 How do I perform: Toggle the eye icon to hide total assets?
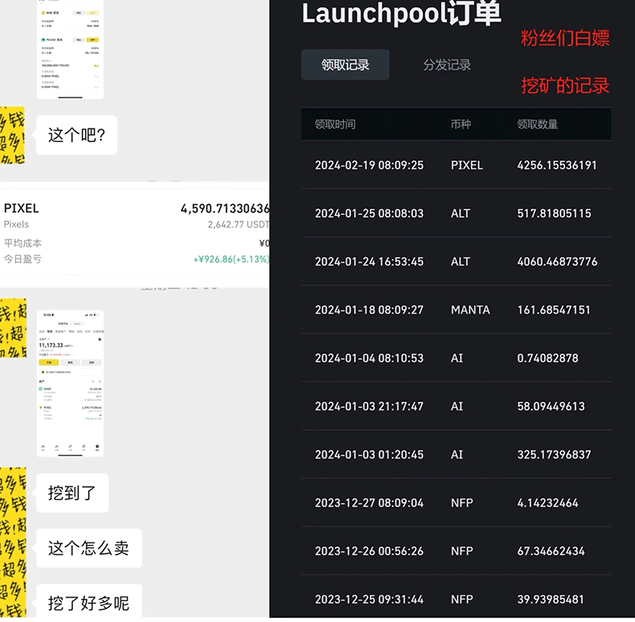[x=48, y=340]
